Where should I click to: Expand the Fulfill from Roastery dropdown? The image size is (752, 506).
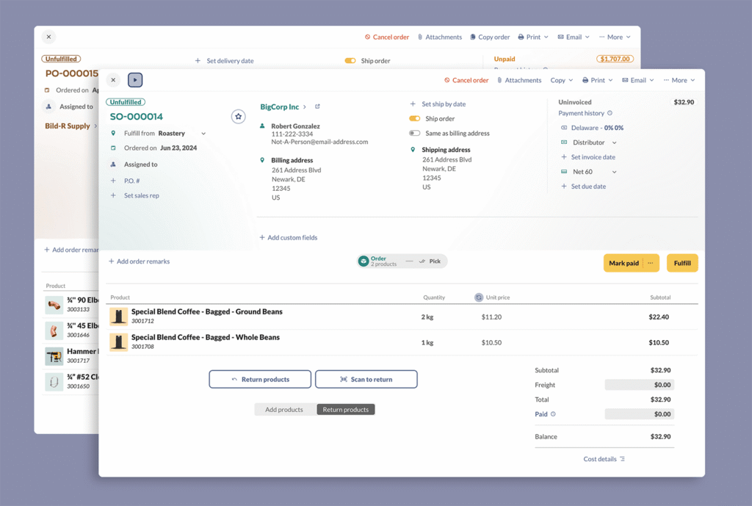click(203, 134)
